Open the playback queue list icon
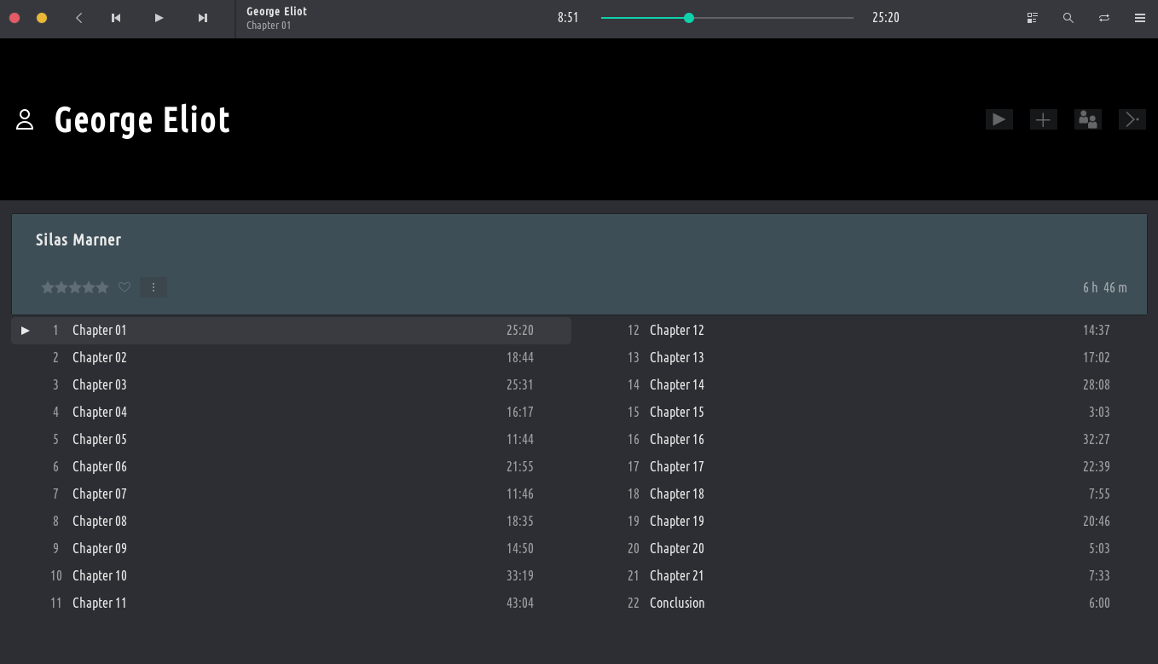This screenshot has height=664, width=1158. point(1033,18)
